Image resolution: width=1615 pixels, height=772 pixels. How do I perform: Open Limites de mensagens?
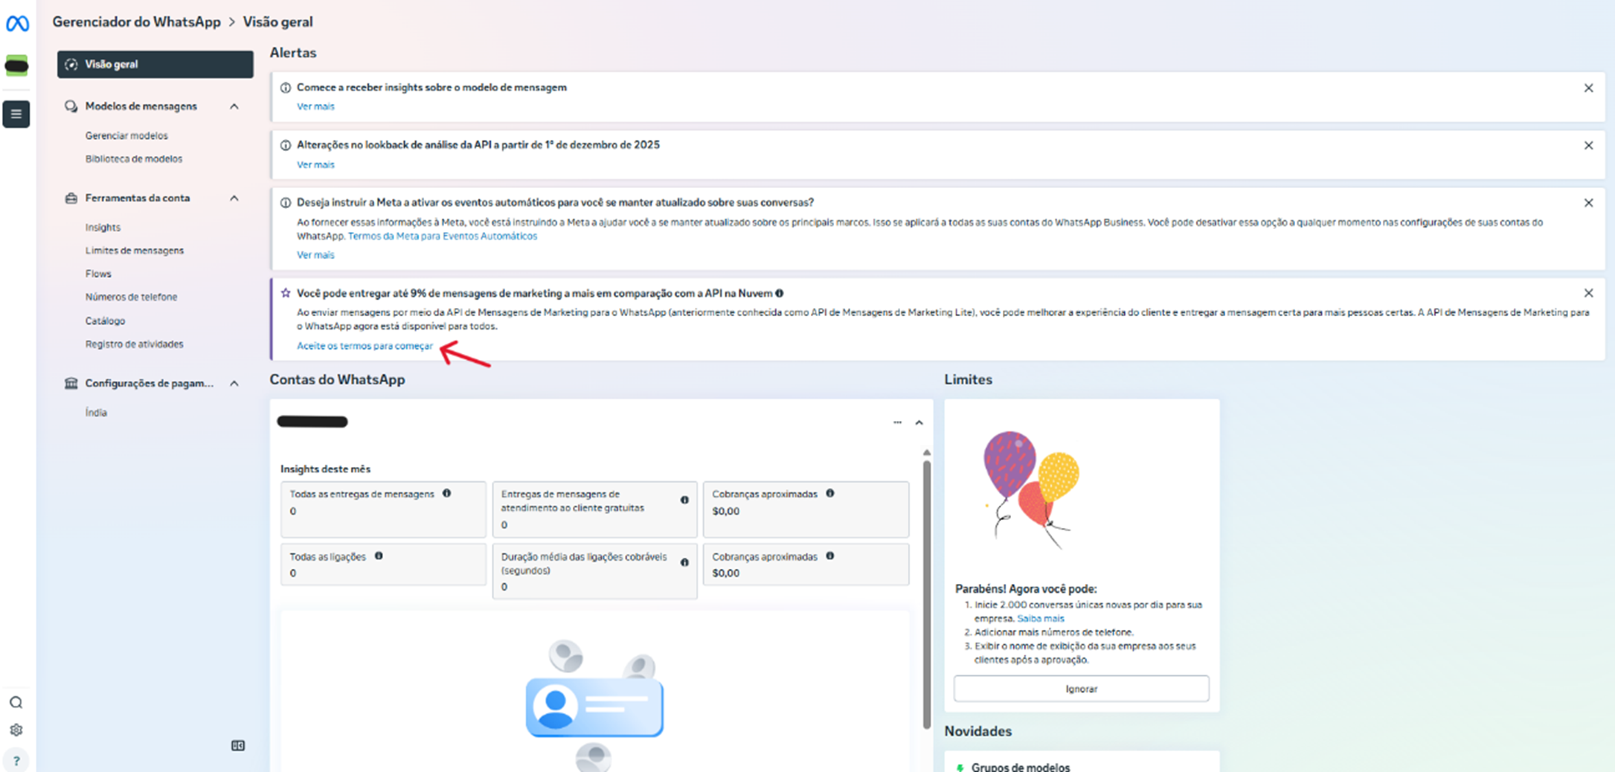pyautogui.click(x=135, y=251)
